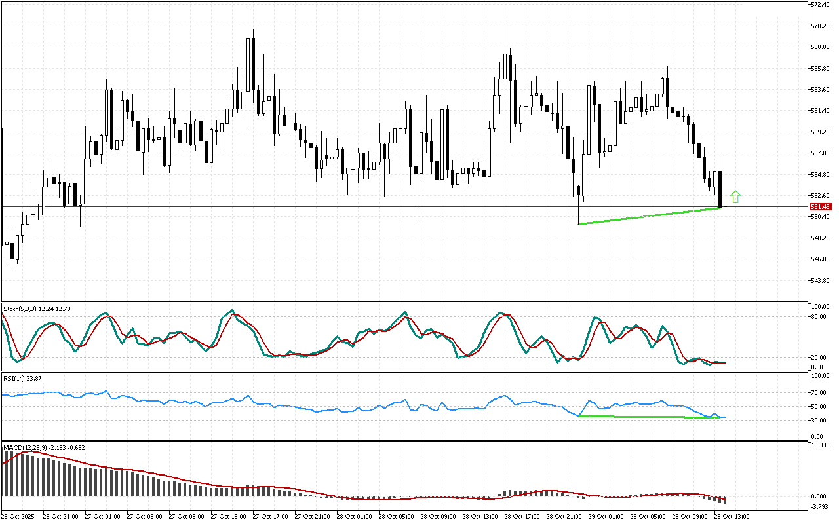839x524 pixels.
Task: Click the 543.80 price scale value
Action: tap(820, 280)
